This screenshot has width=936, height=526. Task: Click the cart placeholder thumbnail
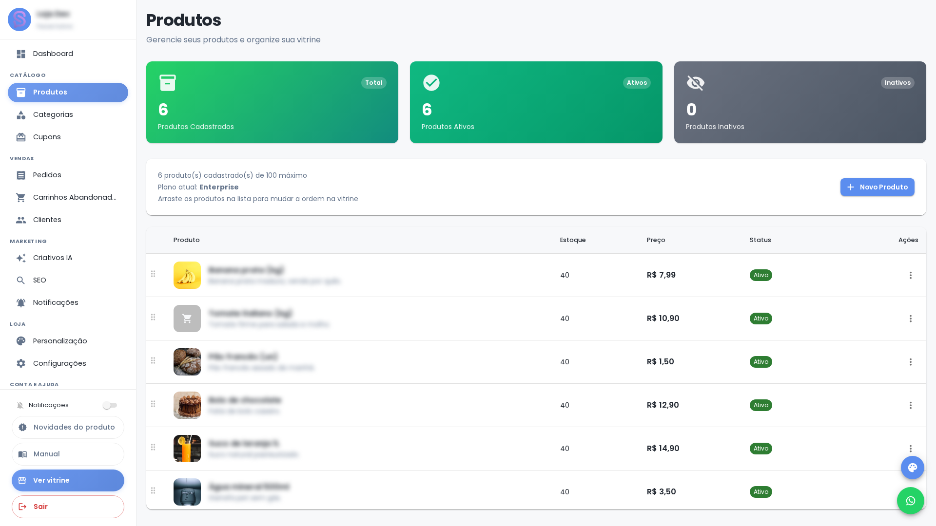pyautogui.click(x=187, y=319)
